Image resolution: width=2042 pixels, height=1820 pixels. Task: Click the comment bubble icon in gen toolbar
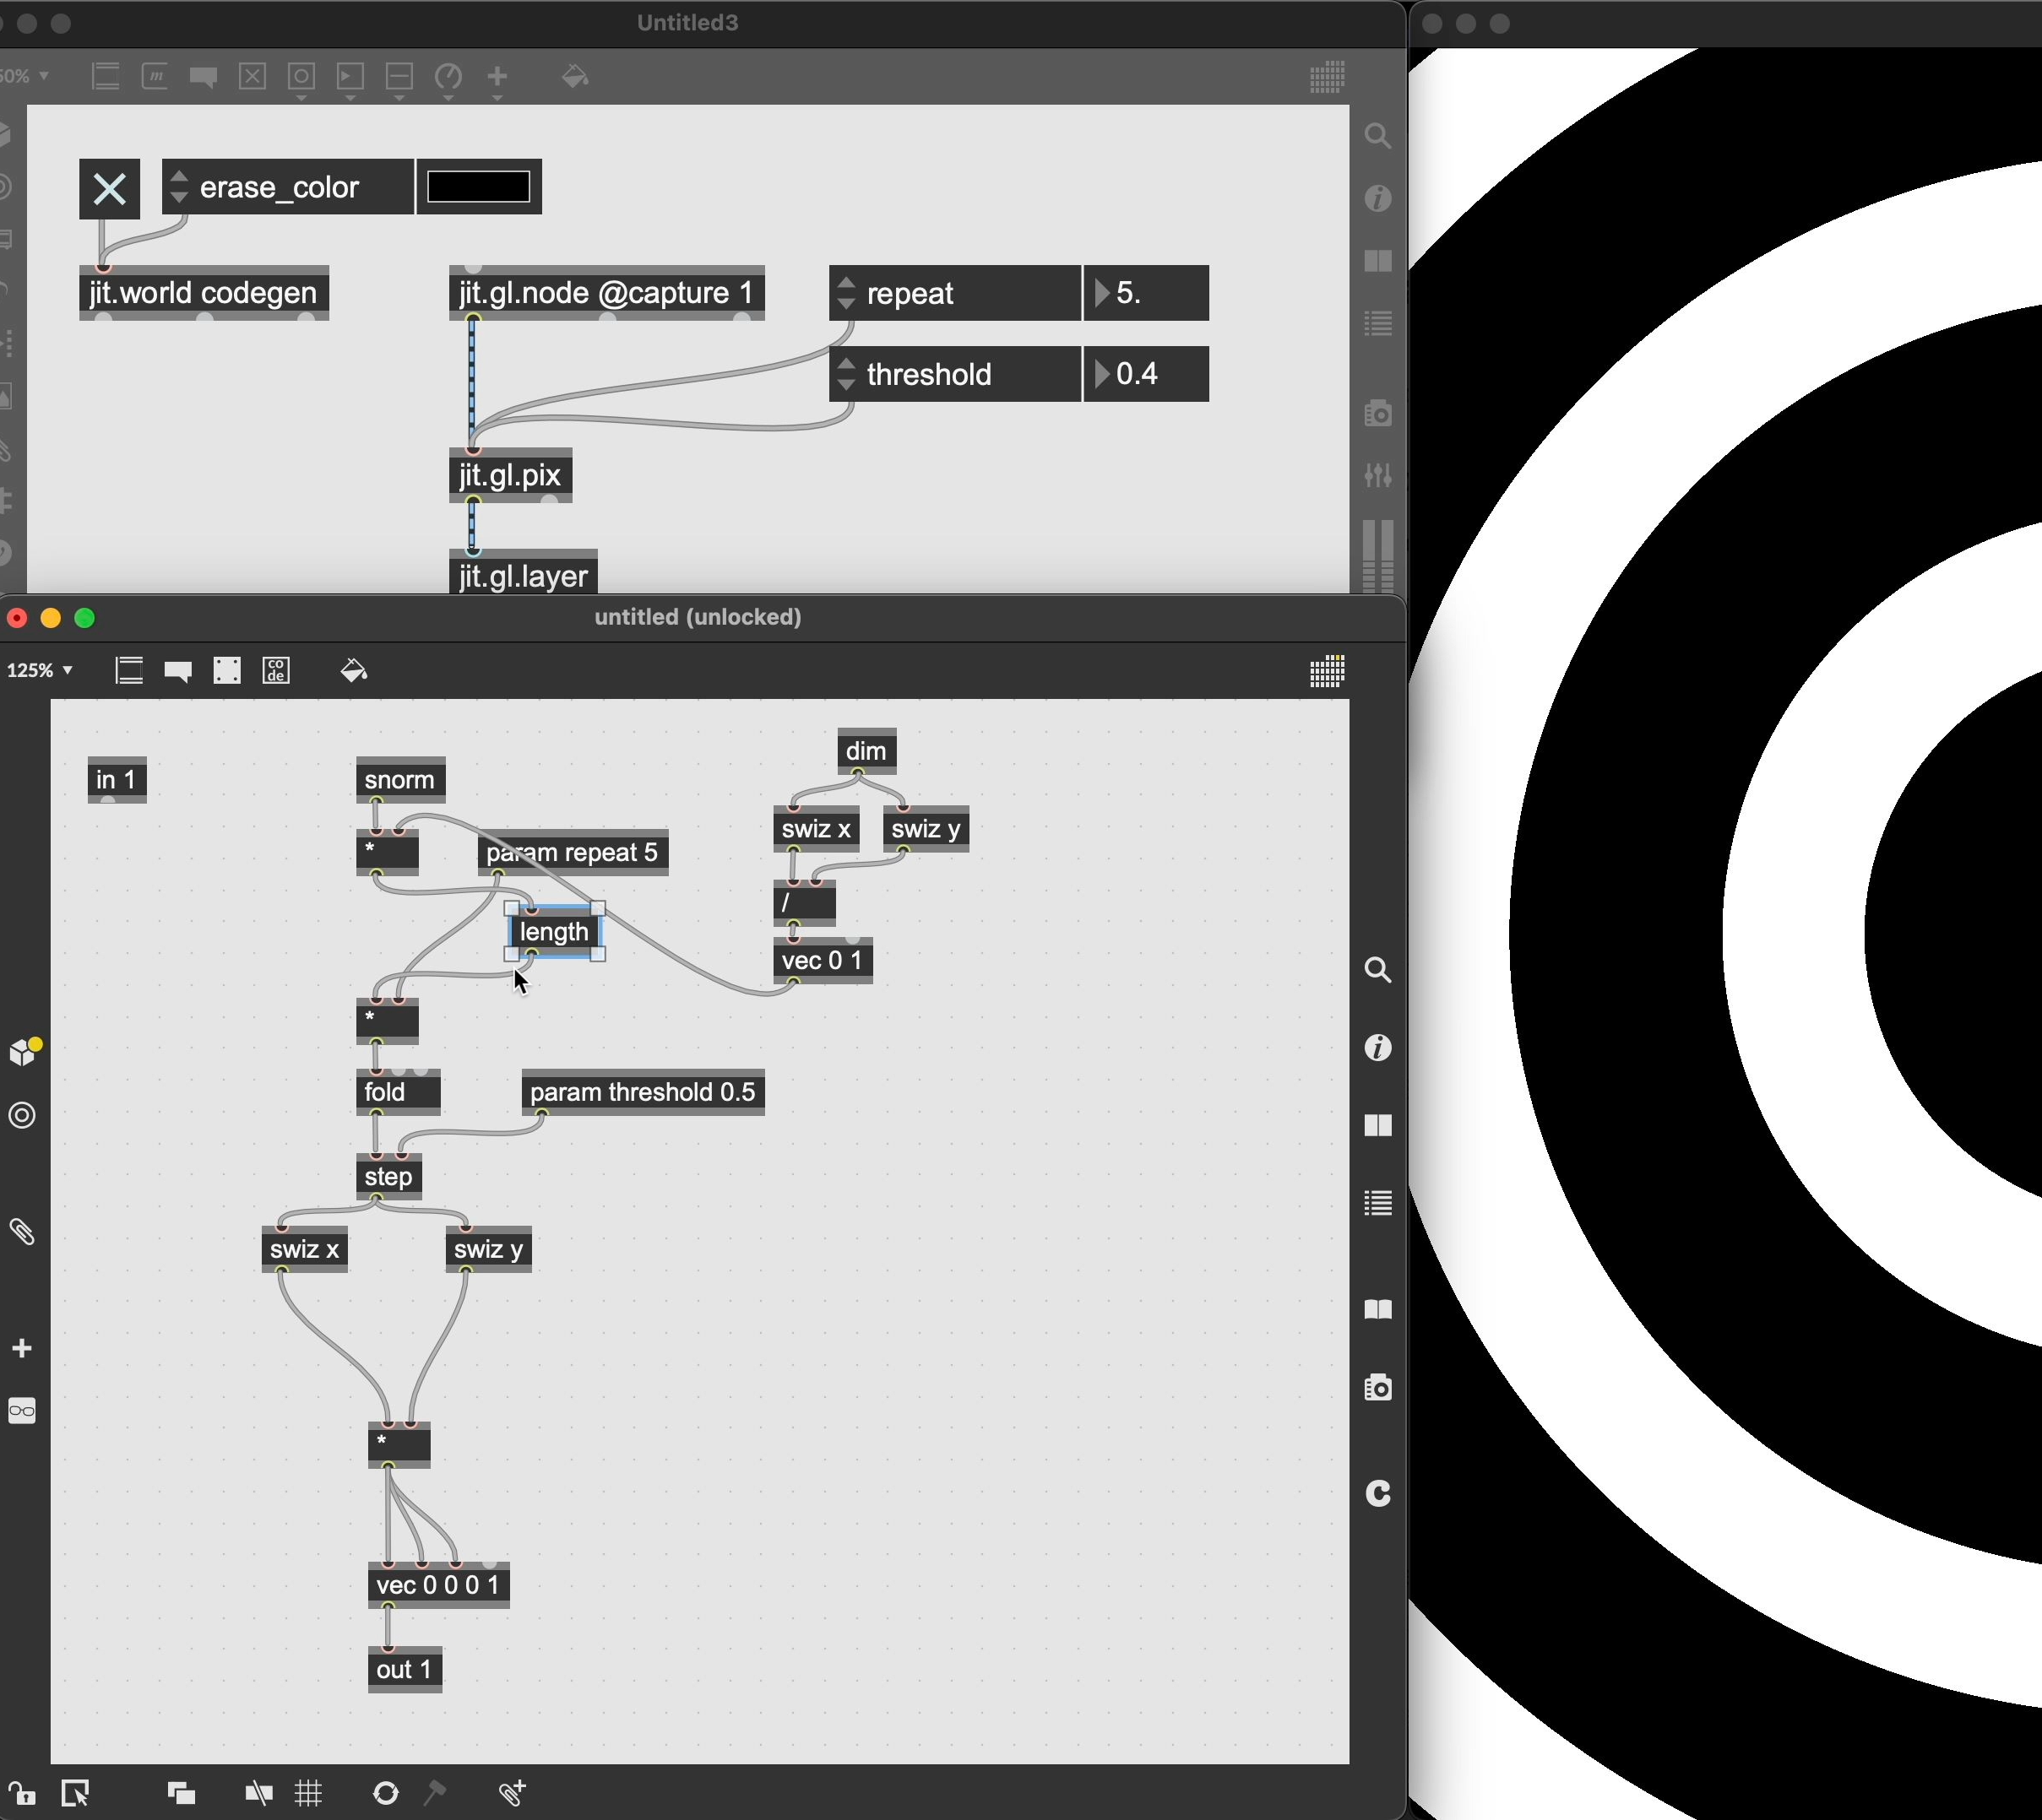pyautogui.click(x=178, y=670)
